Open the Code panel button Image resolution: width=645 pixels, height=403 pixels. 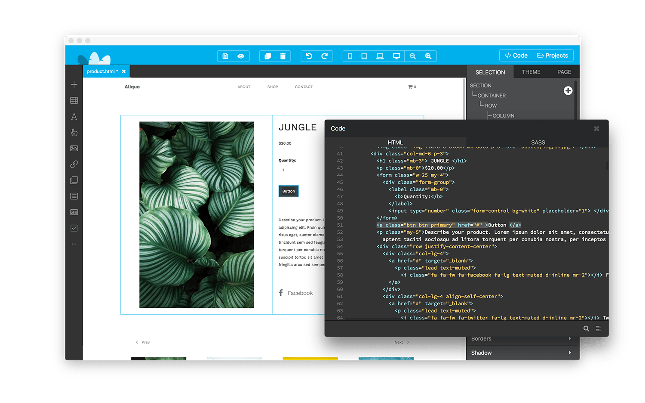tap(516, 56)
